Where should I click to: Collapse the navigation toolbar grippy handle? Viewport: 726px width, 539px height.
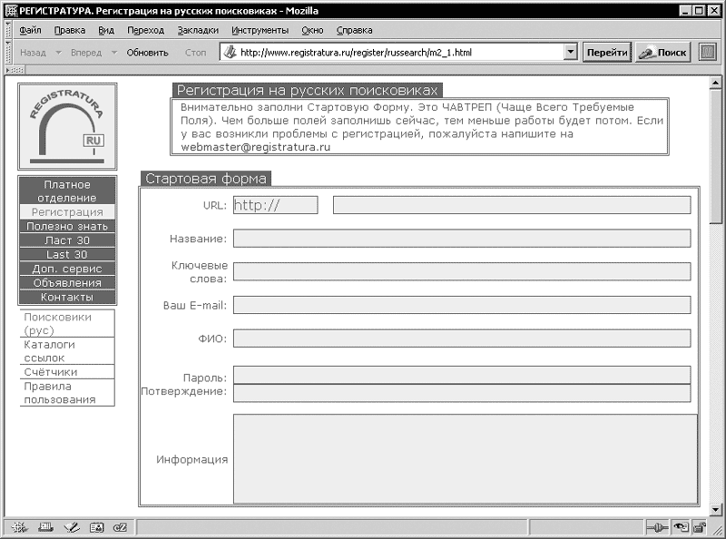click(8, 52)
